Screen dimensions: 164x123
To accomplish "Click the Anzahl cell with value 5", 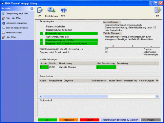I will [x=44, y=67].
